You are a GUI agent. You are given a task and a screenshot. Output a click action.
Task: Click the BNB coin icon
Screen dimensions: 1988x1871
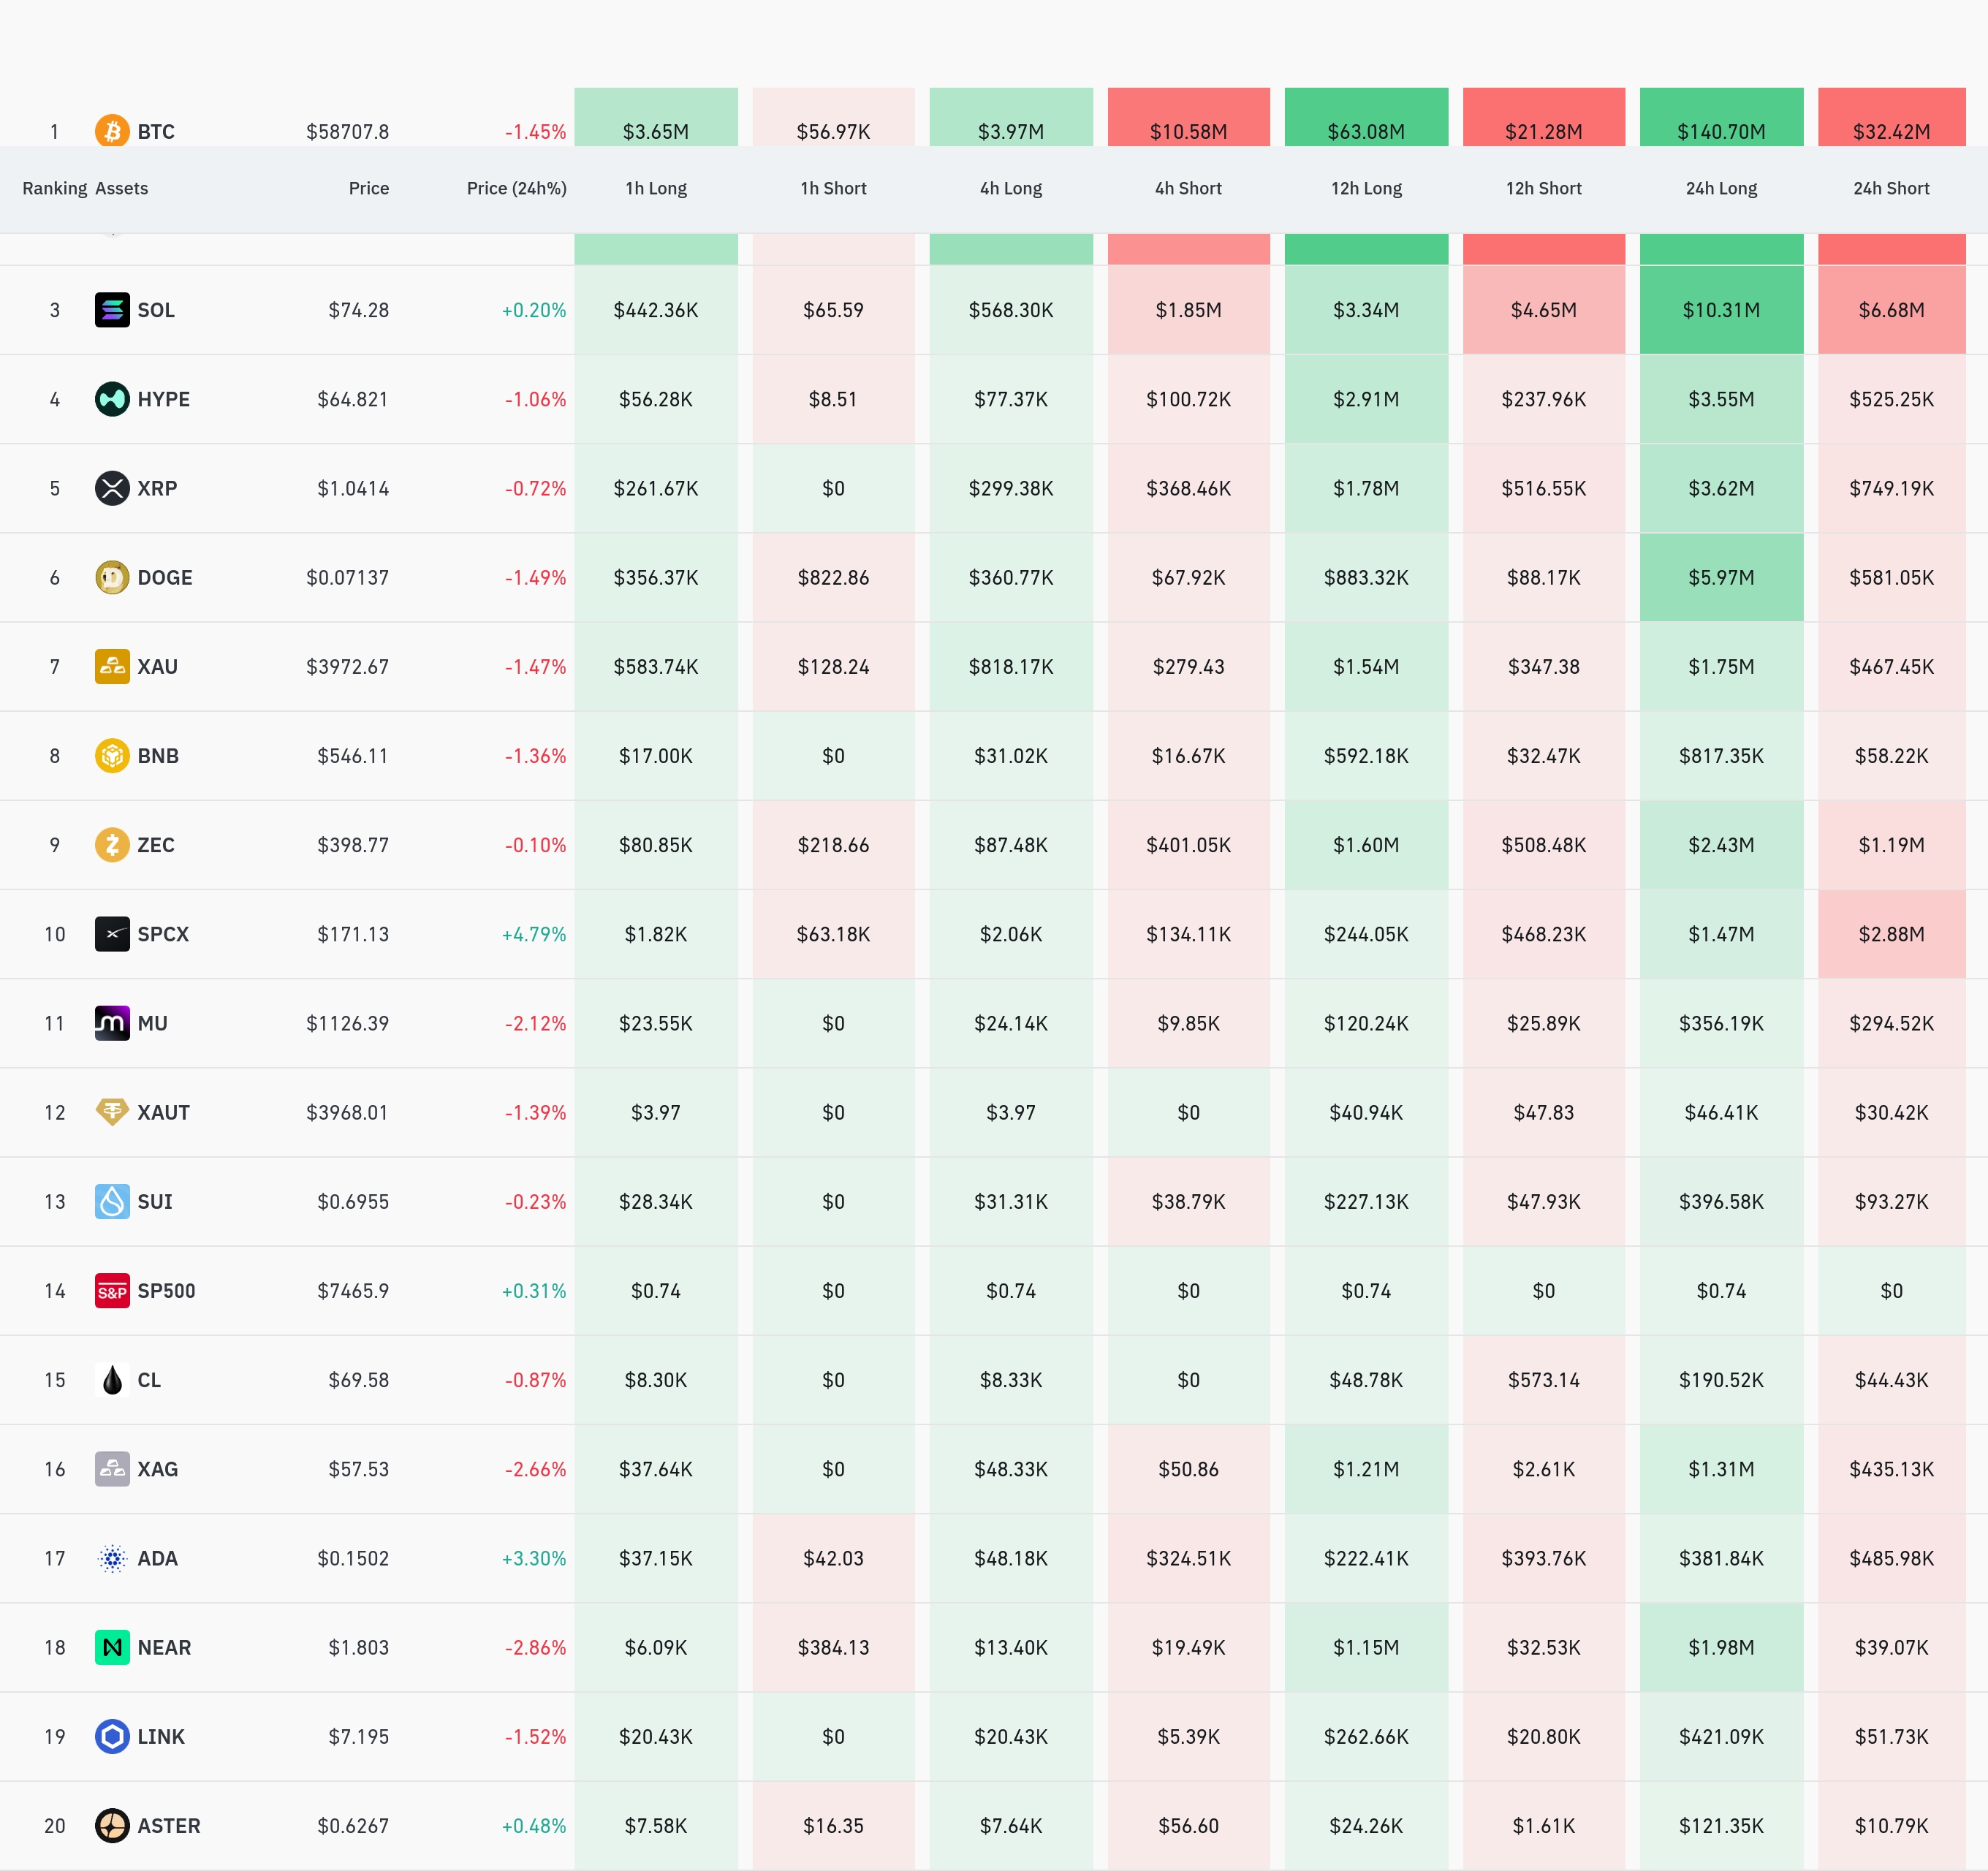pos(112,756)
